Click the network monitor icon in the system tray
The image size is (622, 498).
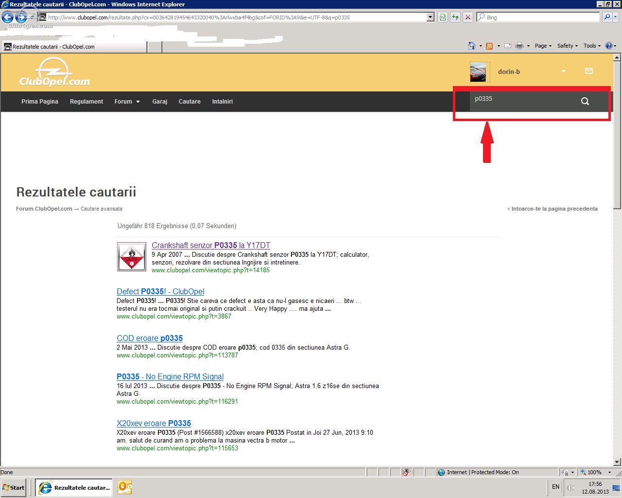(x=616, y=488)
